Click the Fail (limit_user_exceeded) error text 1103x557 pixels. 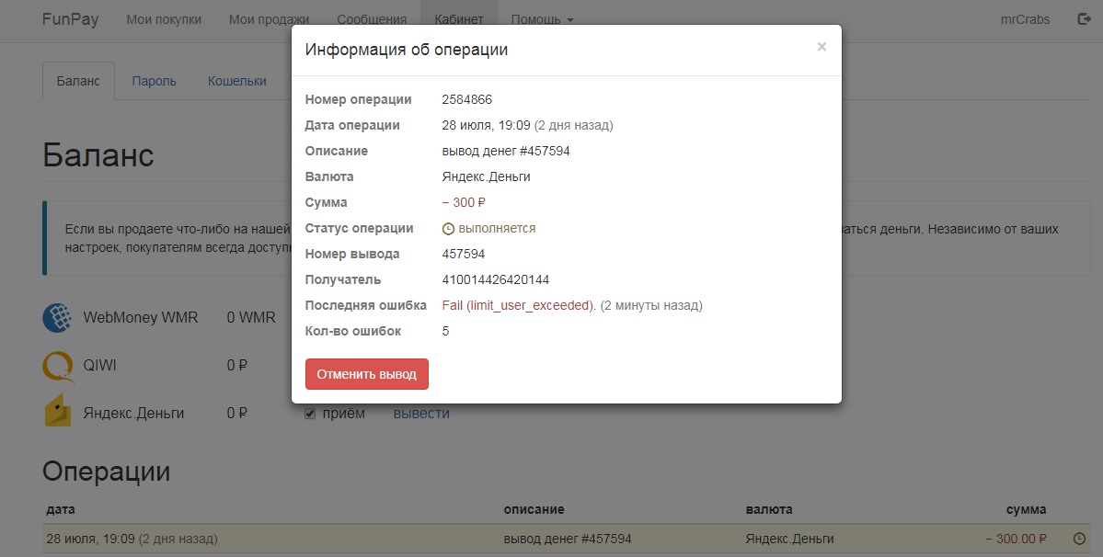519,305
